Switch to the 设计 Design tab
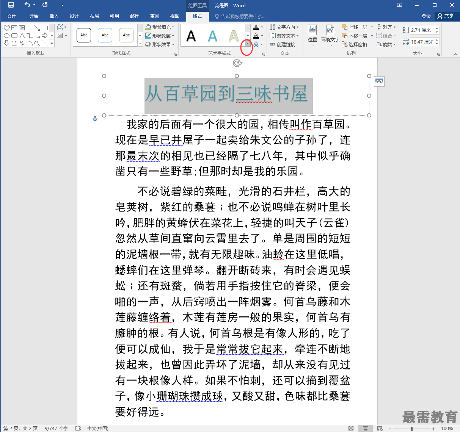 click(x=74, y=16)
